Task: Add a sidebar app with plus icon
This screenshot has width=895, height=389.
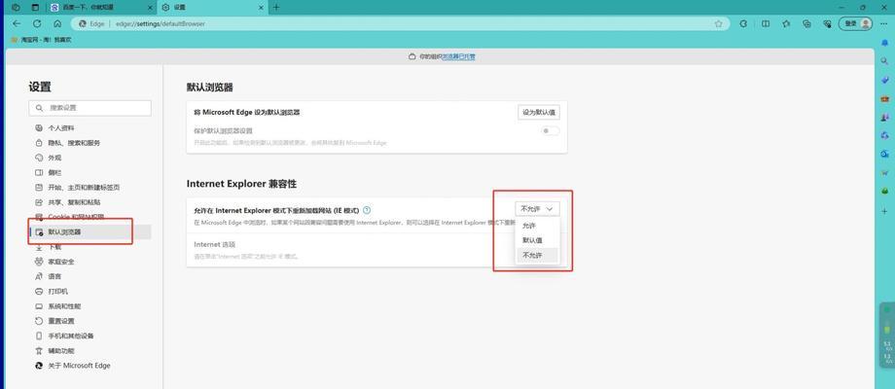Action: [x=884, y=210]
